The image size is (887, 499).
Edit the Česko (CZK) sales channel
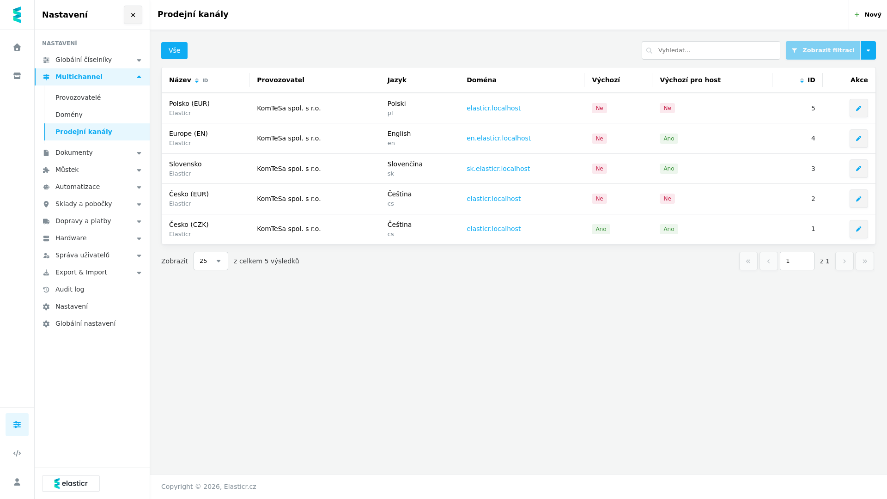[x=858, y=229]
